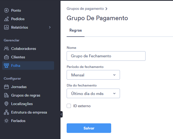Click the Estrutura da empresa org chart icon
The image size is (173, 139).
[x=6, y=112]
